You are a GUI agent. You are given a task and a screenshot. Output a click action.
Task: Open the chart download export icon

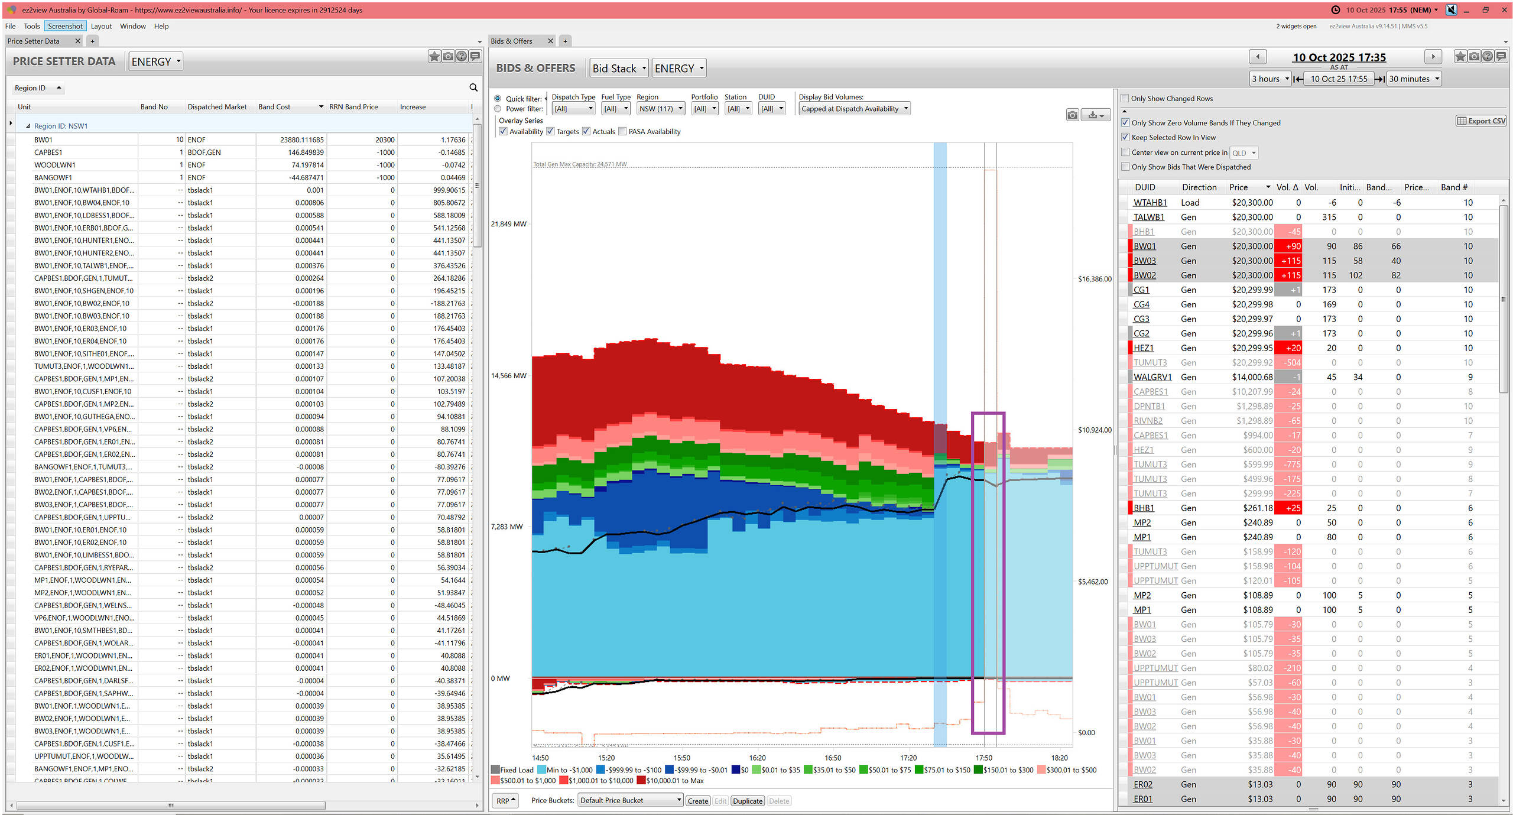(1095, 115)
